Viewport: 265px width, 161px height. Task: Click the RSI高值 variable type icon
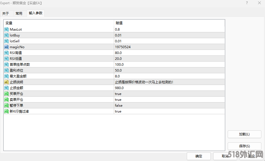(6, 53)
